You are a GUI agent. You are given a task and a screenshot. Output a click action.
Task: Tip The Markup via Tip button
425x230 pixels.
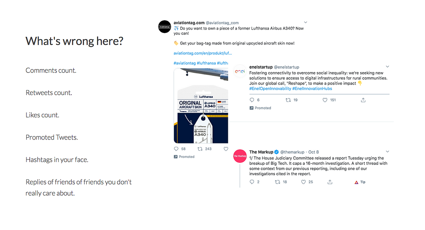pyautogui.click(x=360, y=182)
